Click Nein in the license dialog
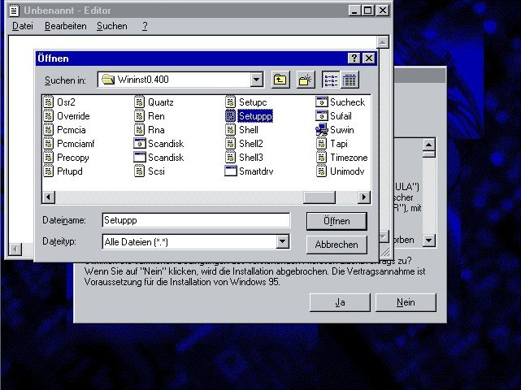Screen dimensions: 521x390 point(406,302)
